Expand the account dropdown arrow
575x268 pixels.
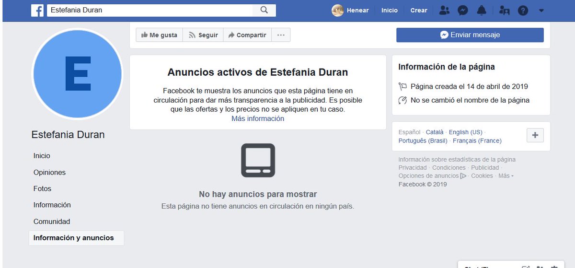coord(541,10)
